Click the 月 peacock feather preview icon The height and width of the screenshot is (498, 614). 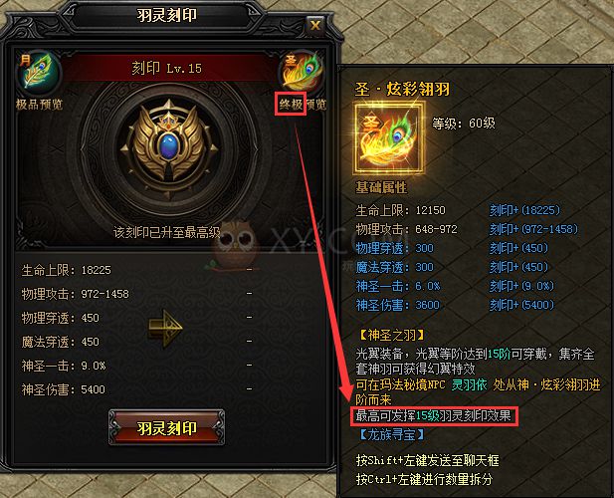point(38,72)
